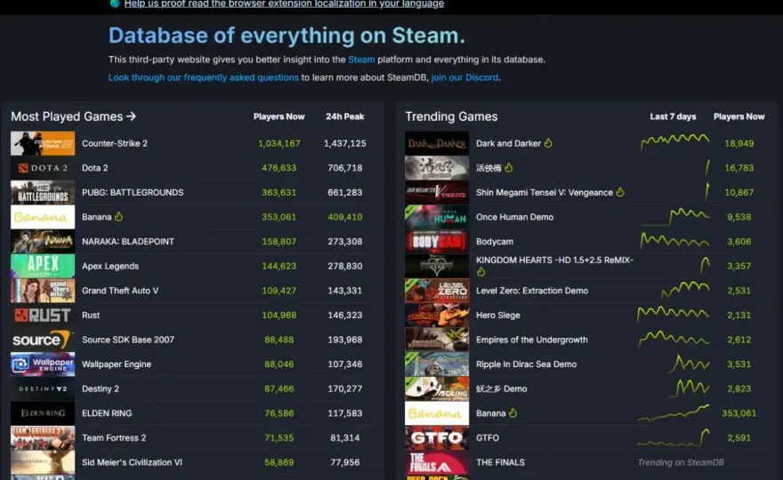The height and width of the screenshot is (480, 783).
Task: Click ELDEN RING logo thumbnail
Action: tap(43, 413)
